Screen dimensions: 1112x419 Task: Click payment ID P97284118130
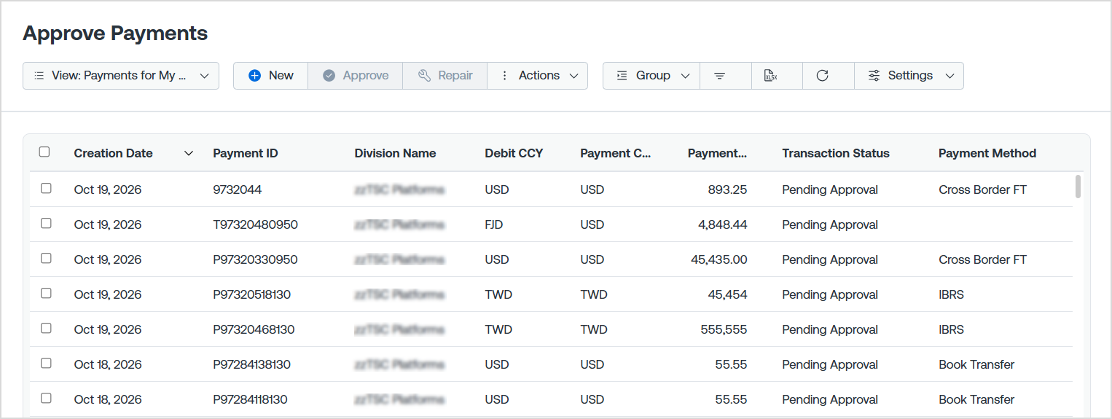[250, 400]
